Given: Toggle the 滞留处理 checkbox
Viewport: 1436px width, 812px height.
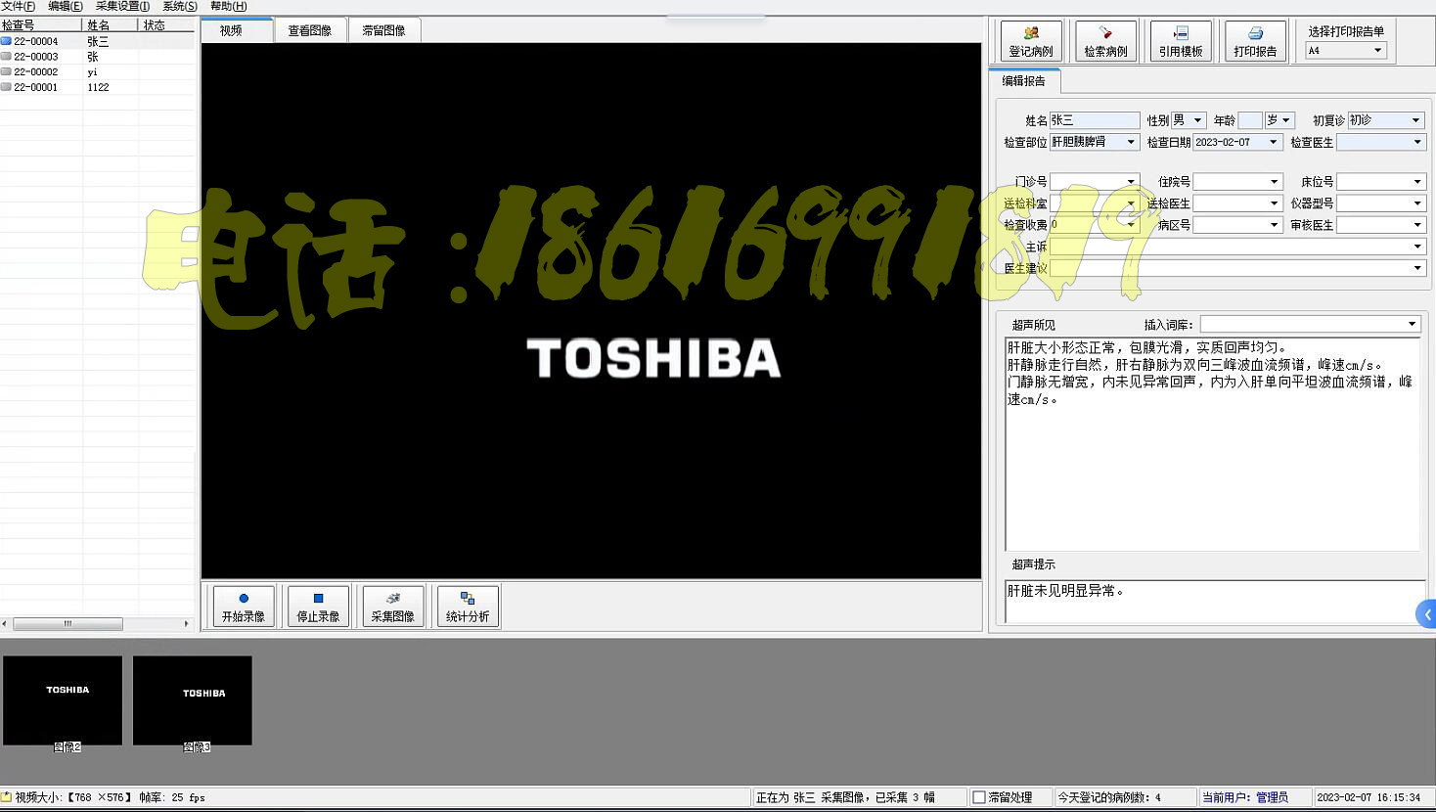Looking at the screenshot, I should pos(979,797).
